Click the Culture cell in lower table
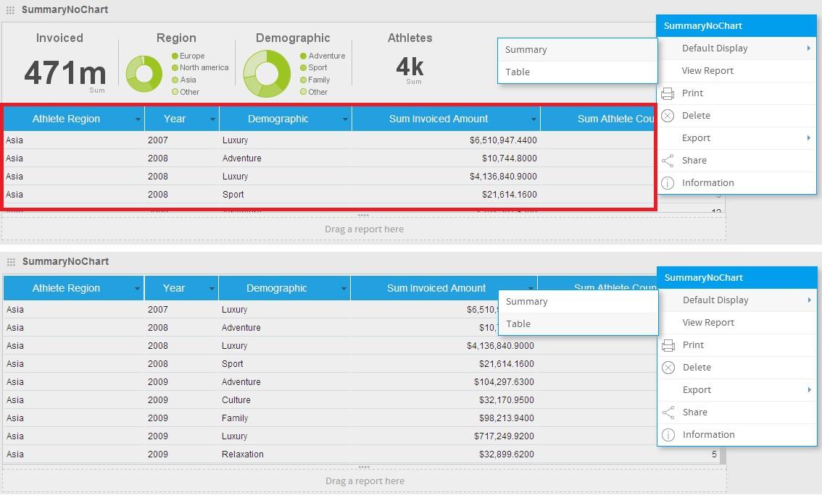Image resolution: width=822 pixels, height=495 pixels. [x=236, y=400]
